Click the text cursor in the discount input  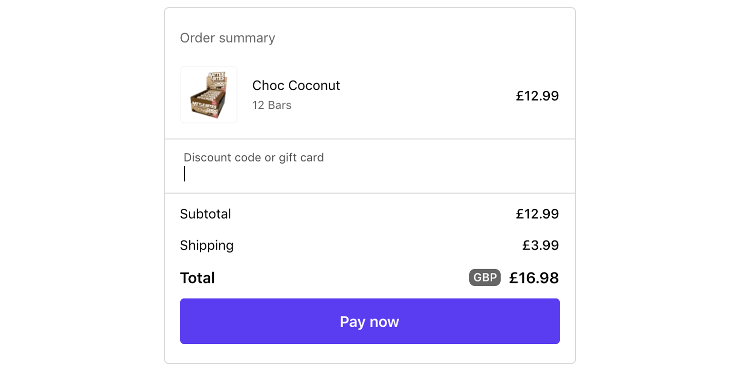185,173
